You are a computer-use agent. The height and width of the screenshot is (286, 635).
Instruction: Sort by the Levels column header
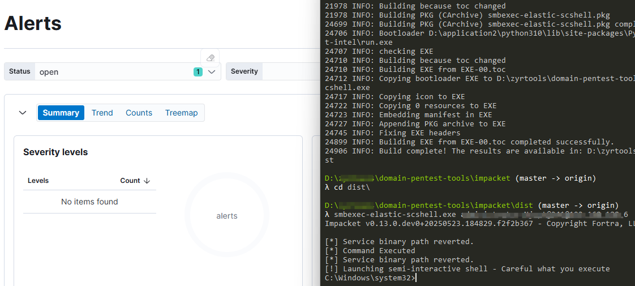[x=38, y=181]
